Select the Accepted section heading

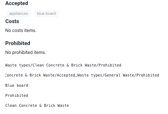(17, 3)
